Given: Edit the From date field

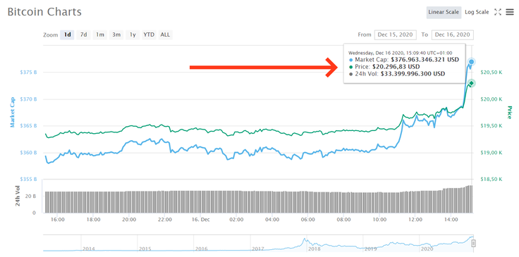Looking at the screenshot, I should click(395, 35).
